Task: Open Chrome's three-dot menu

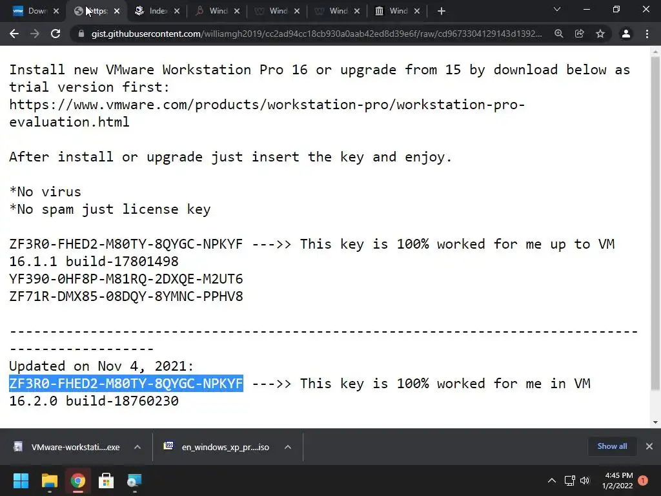Action: click(x=647, y=34)
